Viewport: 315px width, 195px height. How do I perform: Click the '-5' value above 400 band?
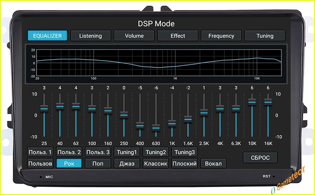click(x=140, y=88)
